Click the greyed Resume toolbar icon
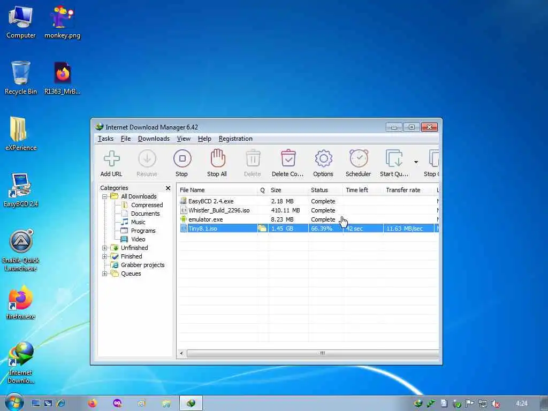Screen dimensions: 548x411 tap(147, 163)
